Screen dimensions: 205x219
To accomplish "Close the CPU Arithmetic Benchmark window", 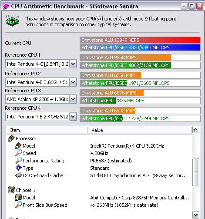I will (x=200, y=6).
